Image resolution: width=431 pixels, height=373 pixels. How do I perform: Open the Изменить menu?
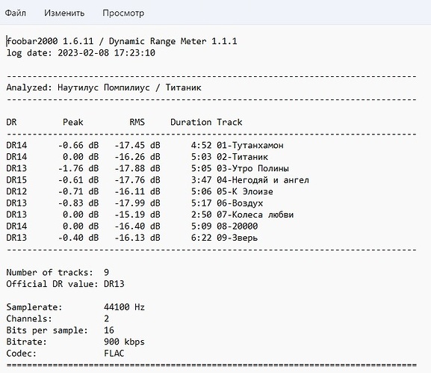click(64, 13)
